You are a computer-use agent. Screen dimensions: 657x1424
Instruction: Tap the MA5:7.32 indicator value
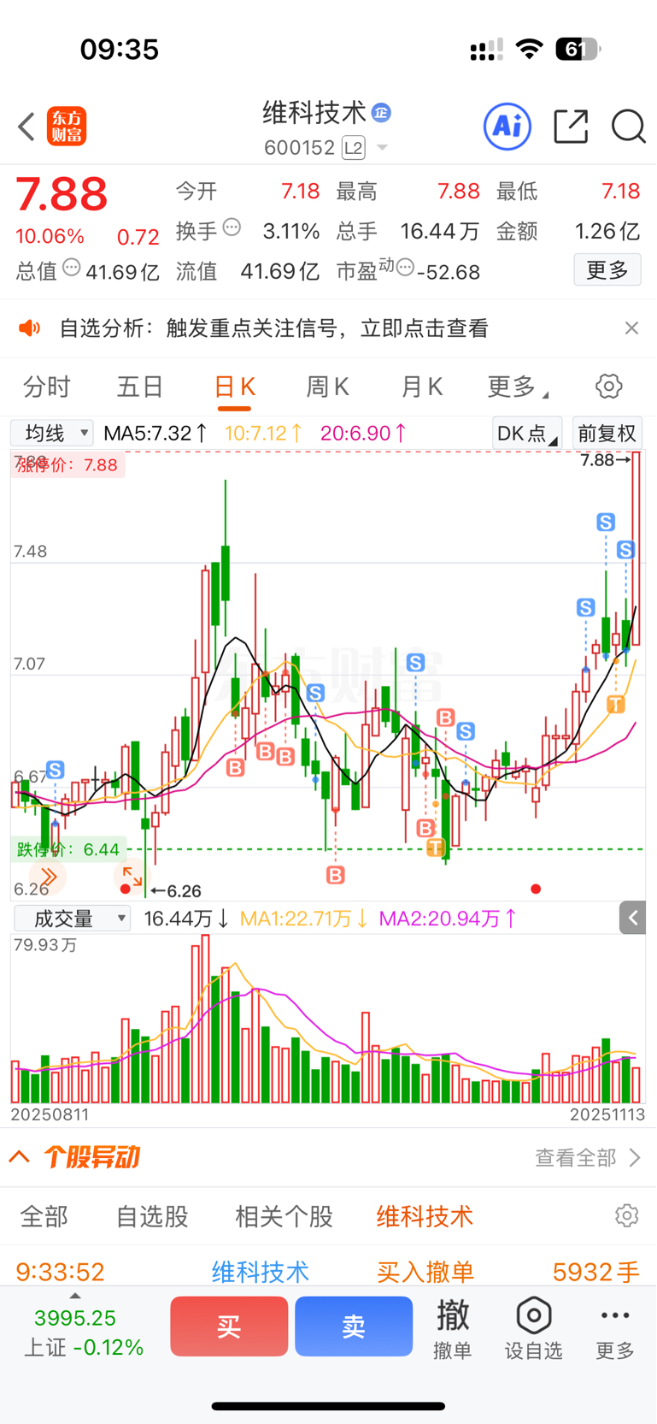tap(155, 433)
